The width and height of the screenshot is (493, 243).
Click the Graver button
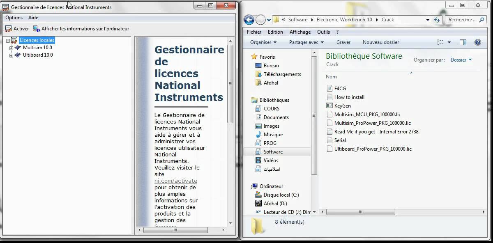pos(343,42)
